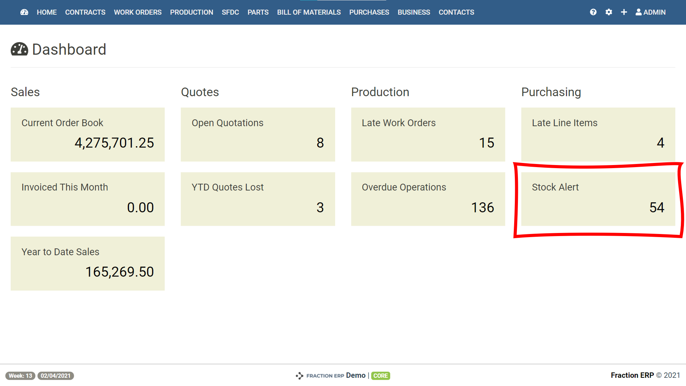
Task: Open settings gear icon
Action: click(x=608, y=12)
